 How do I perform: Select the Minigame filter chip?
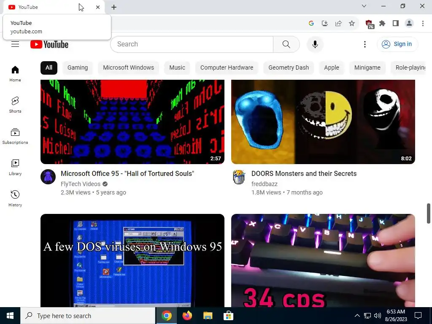pos(367,68)
